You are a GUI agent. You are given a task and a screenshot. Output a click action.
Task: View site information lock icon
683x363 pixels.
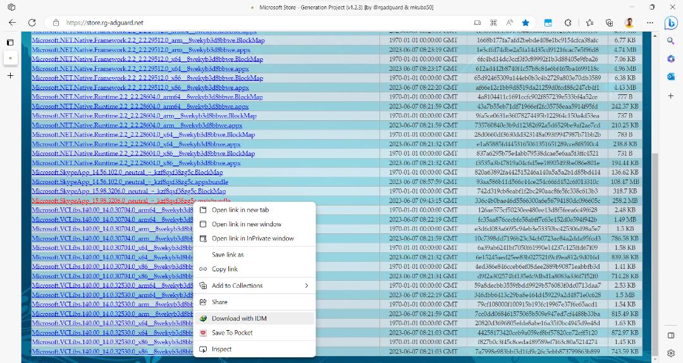(x=56, y=23)
